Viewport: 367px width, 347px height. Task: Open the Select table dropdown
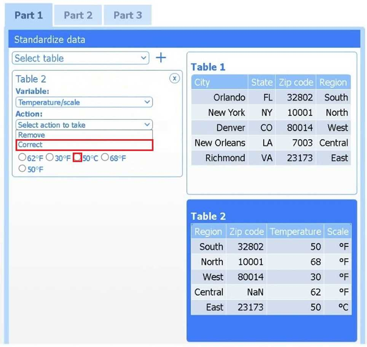80,58
